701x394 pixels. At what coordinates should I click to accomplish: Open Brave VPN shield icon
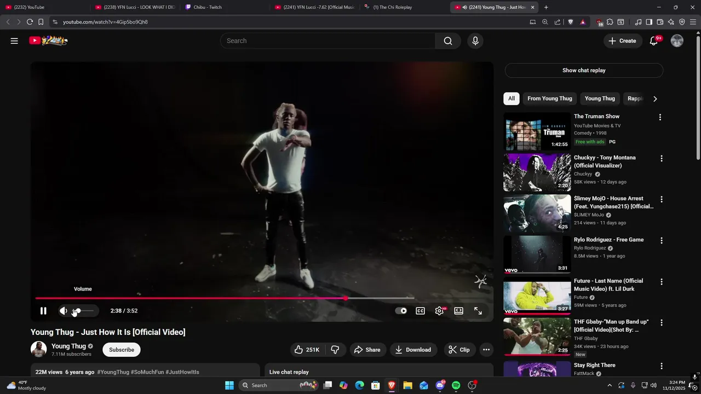point(682,22)
